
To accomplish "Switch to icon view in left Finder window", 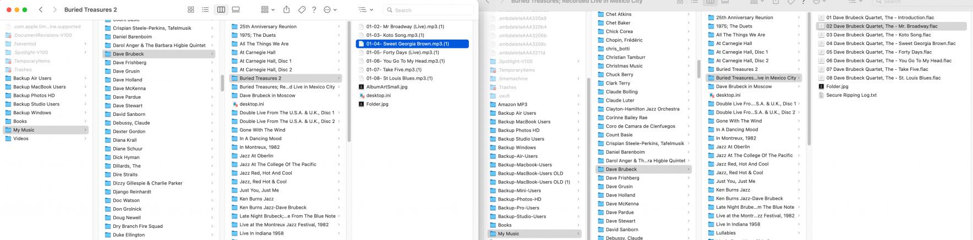I will point(191,10).
